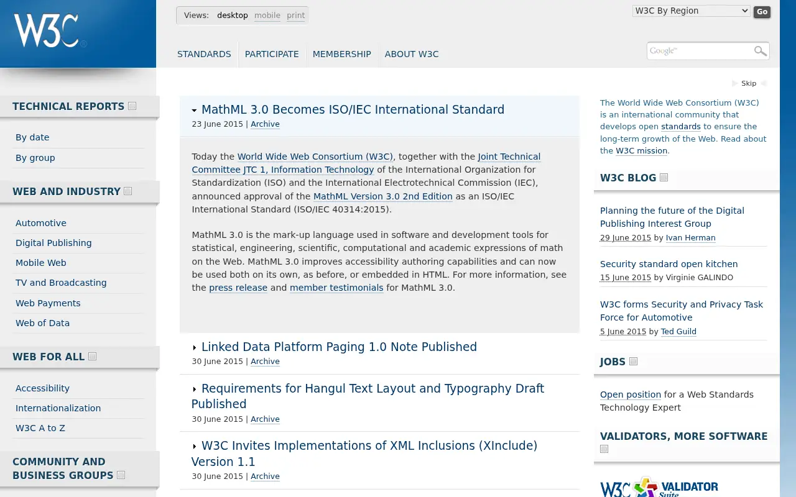Open the small icon beside Technical Reports heading
This screenshot has width=796, height=497.
tap(132, 106)
